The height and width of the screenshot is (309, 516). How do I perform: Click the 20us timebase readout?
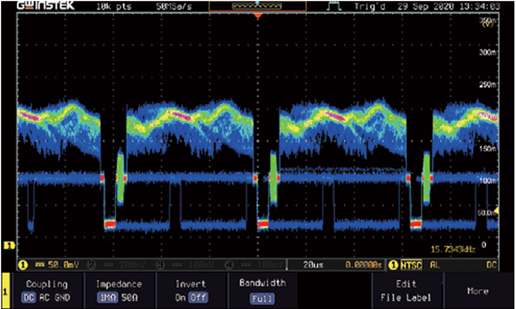click(x=313, y=265)
